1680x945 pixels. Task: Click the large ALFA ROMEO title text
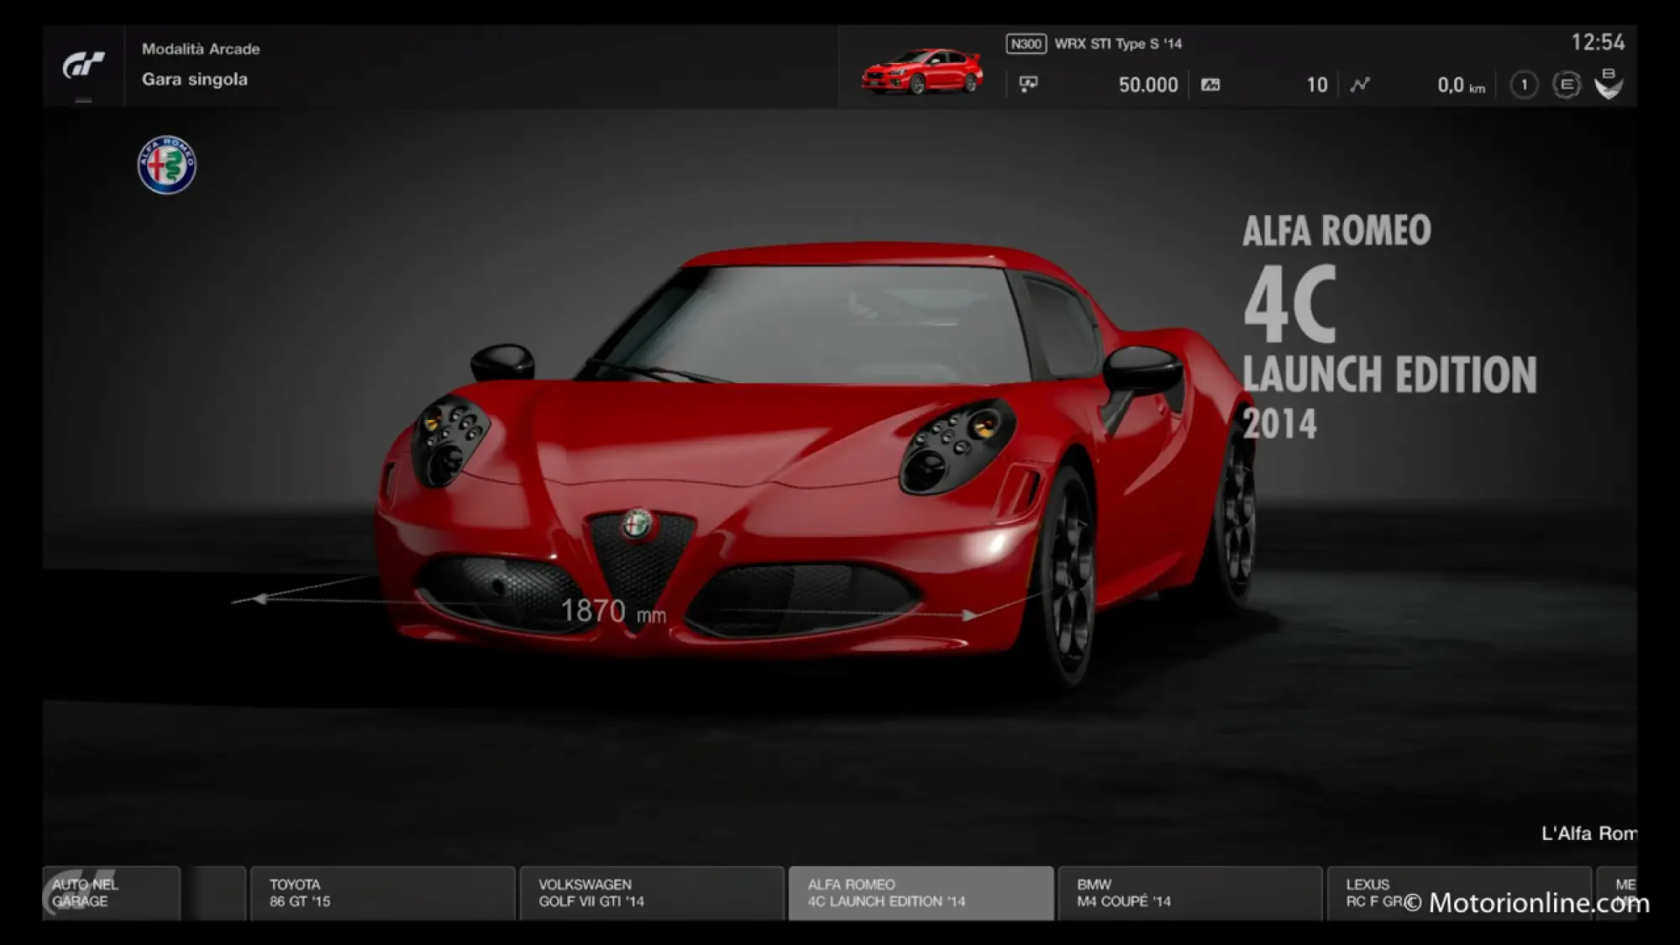pyautogui.click(x=1336, y=231)
